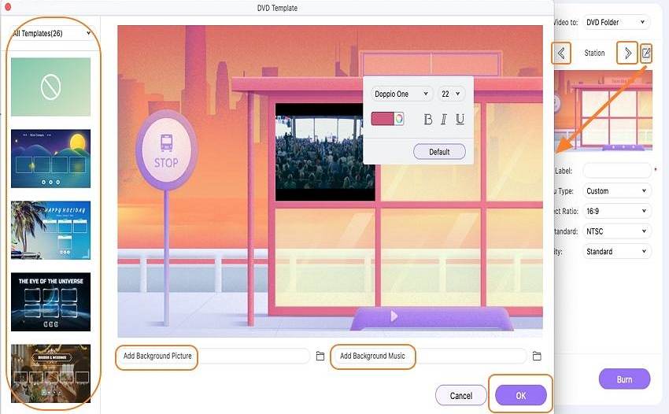
Task: Toggle Underline text formatting
Action: click(x=460, y=120)
